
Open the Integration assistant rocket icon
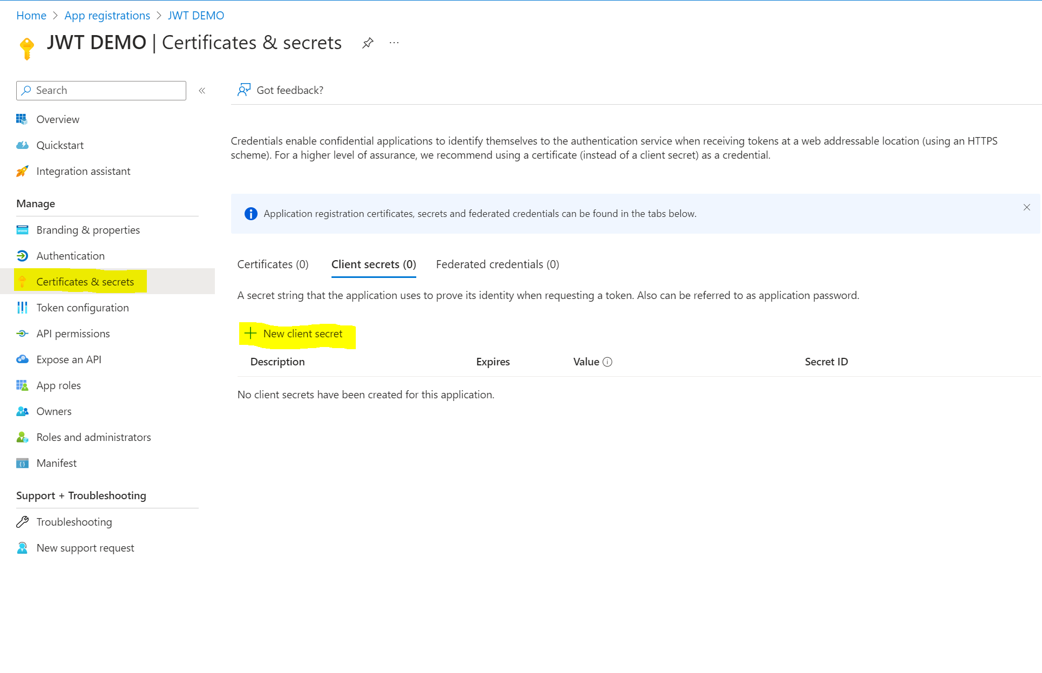pos(22,171)
